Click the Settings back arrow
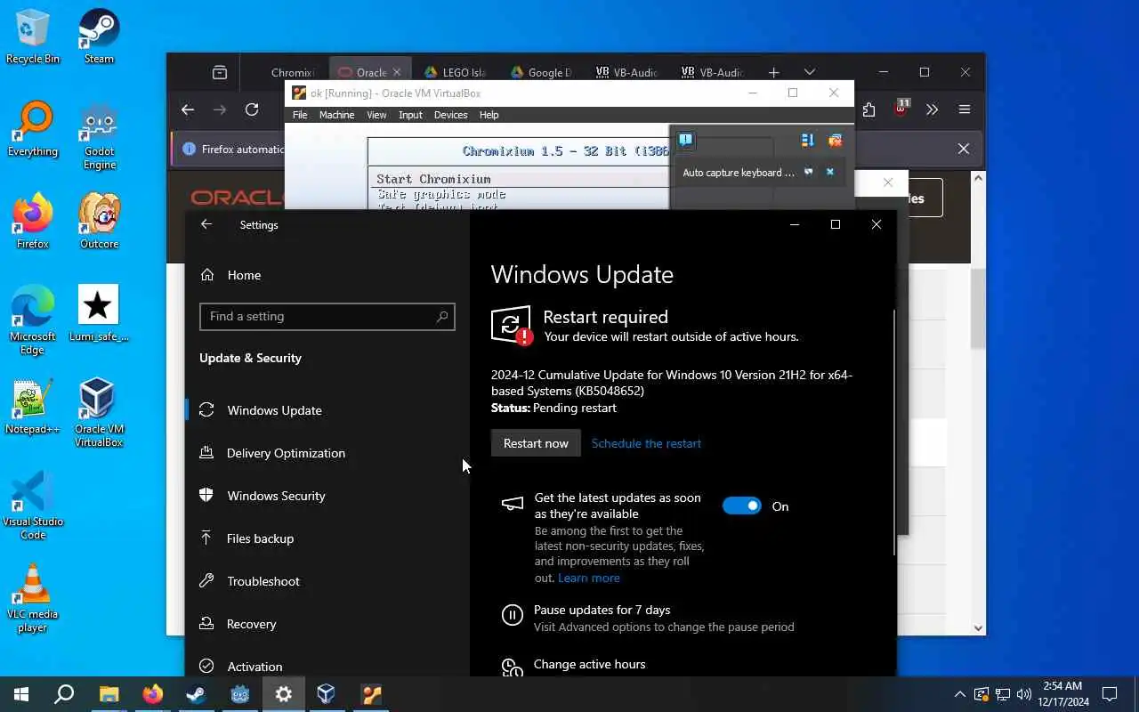Screen dimensions: 1139x712 206,224
